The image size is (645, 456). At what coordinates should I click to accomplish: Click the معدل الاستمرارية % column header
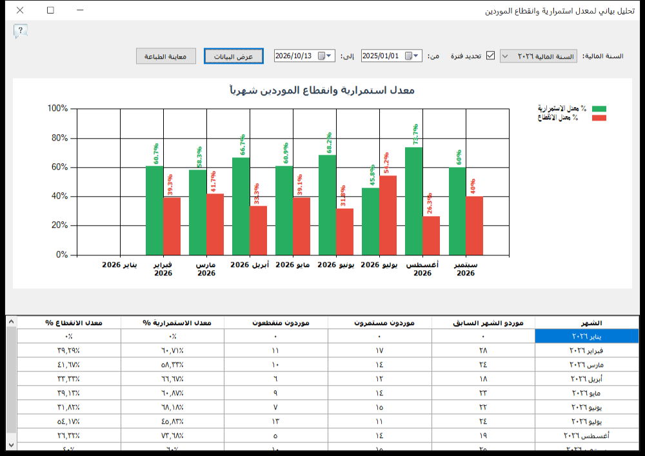[x=172, y=322]
